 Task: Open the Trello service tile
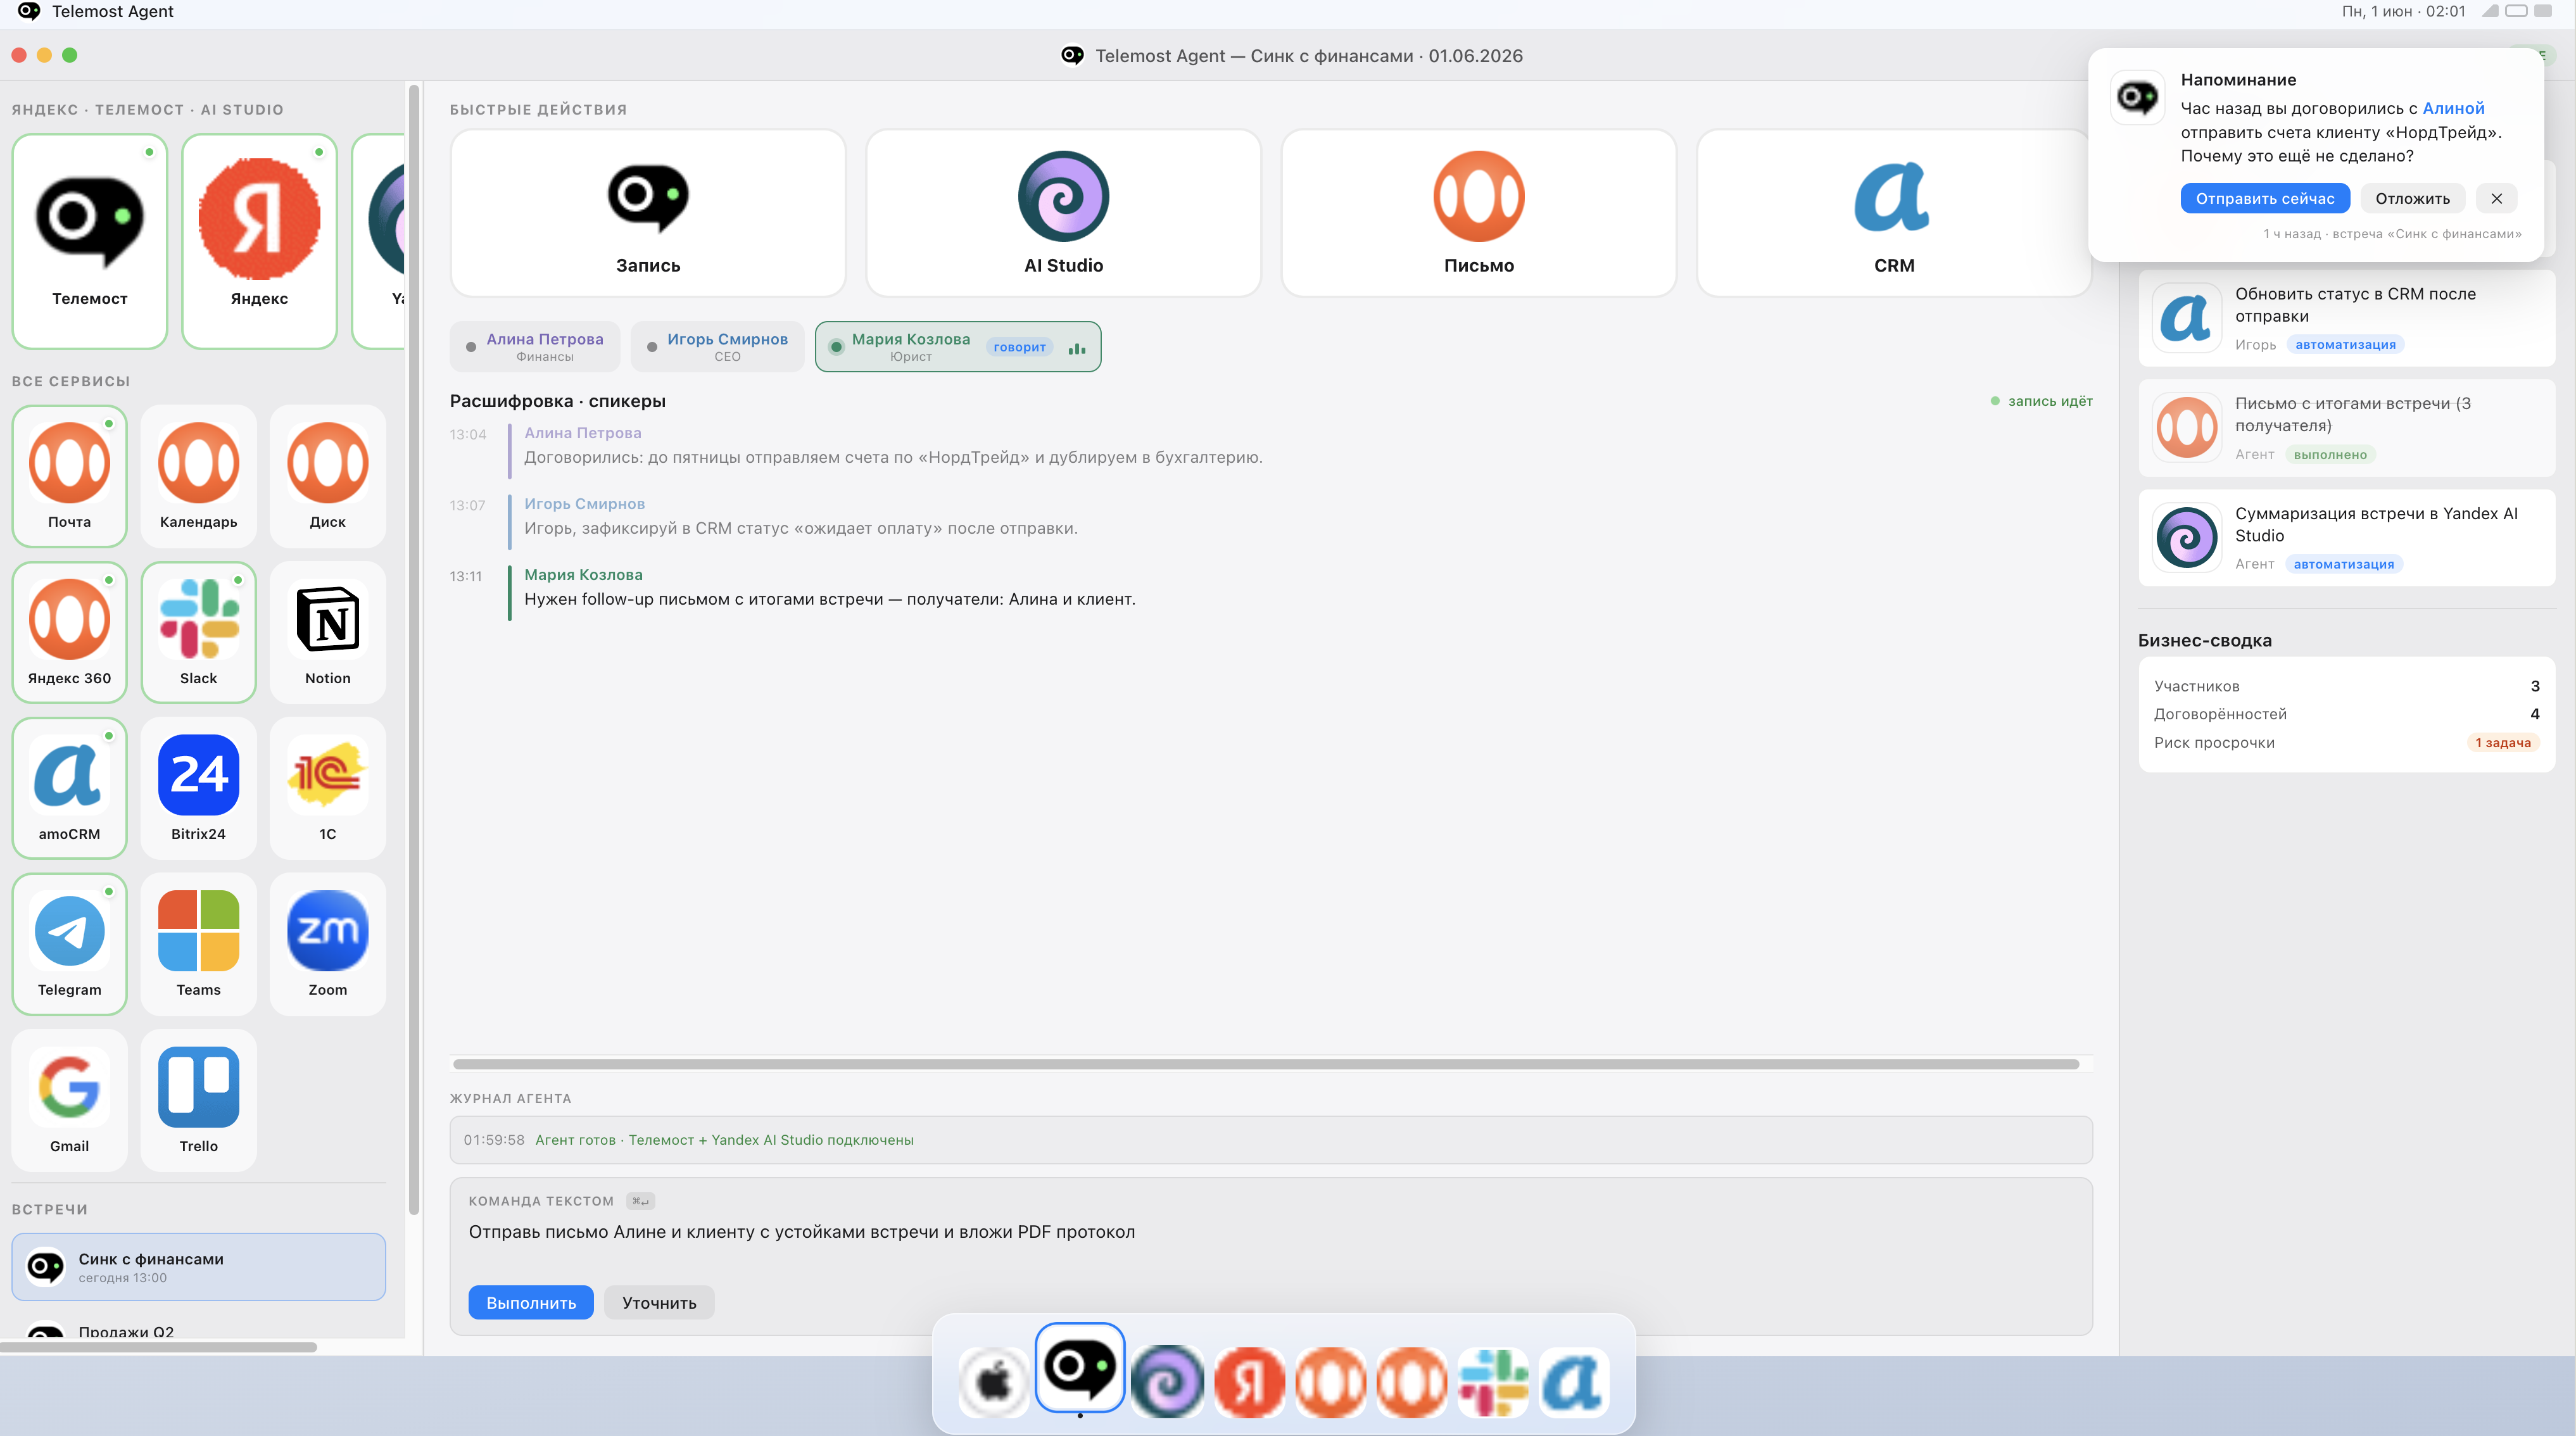point(198,1099)
